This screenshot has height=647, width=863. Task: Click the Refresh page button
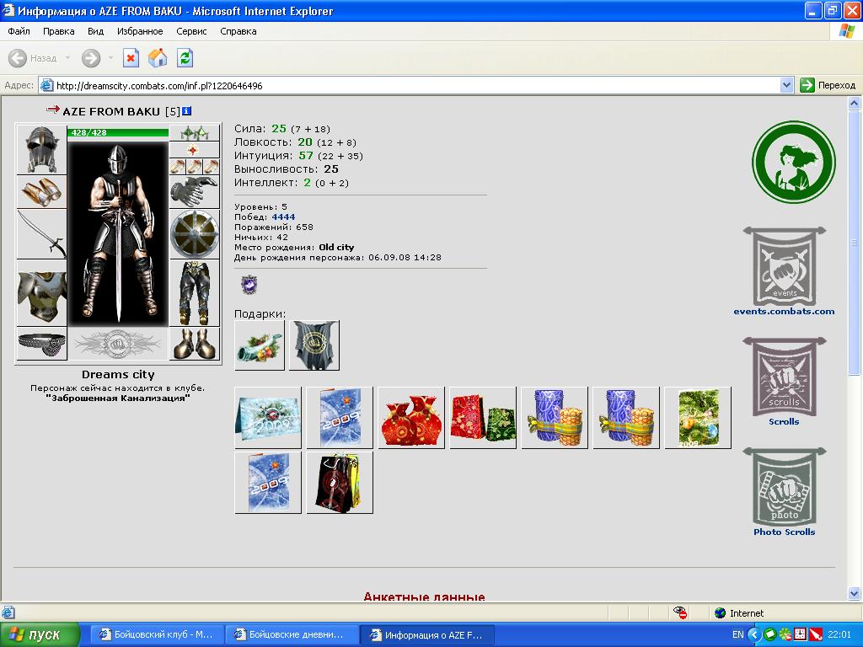185,58
